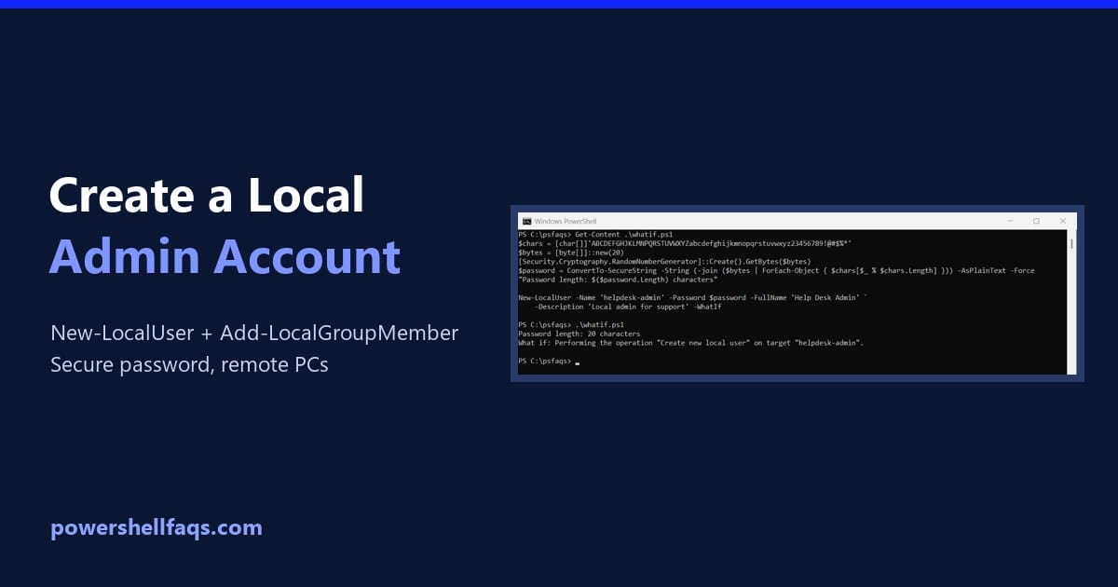Close the Windows PowerShell window
1118x587 pixels.
[x=1062, y=221]
